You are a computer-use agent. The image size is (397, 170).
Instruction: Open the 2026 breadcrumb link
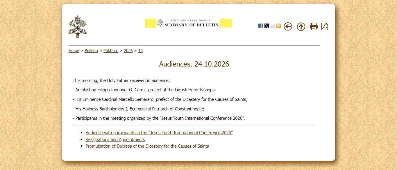[x=128, y=51]
